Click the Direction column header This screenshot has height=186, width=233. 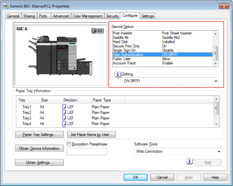click(x=76, y=100)
